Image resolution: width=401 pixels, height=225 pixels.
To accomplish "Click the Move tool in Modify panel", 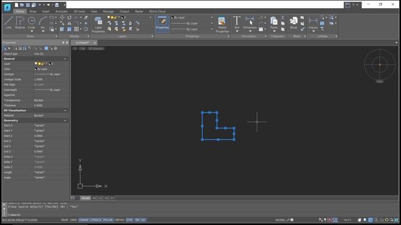I will 62,17.
